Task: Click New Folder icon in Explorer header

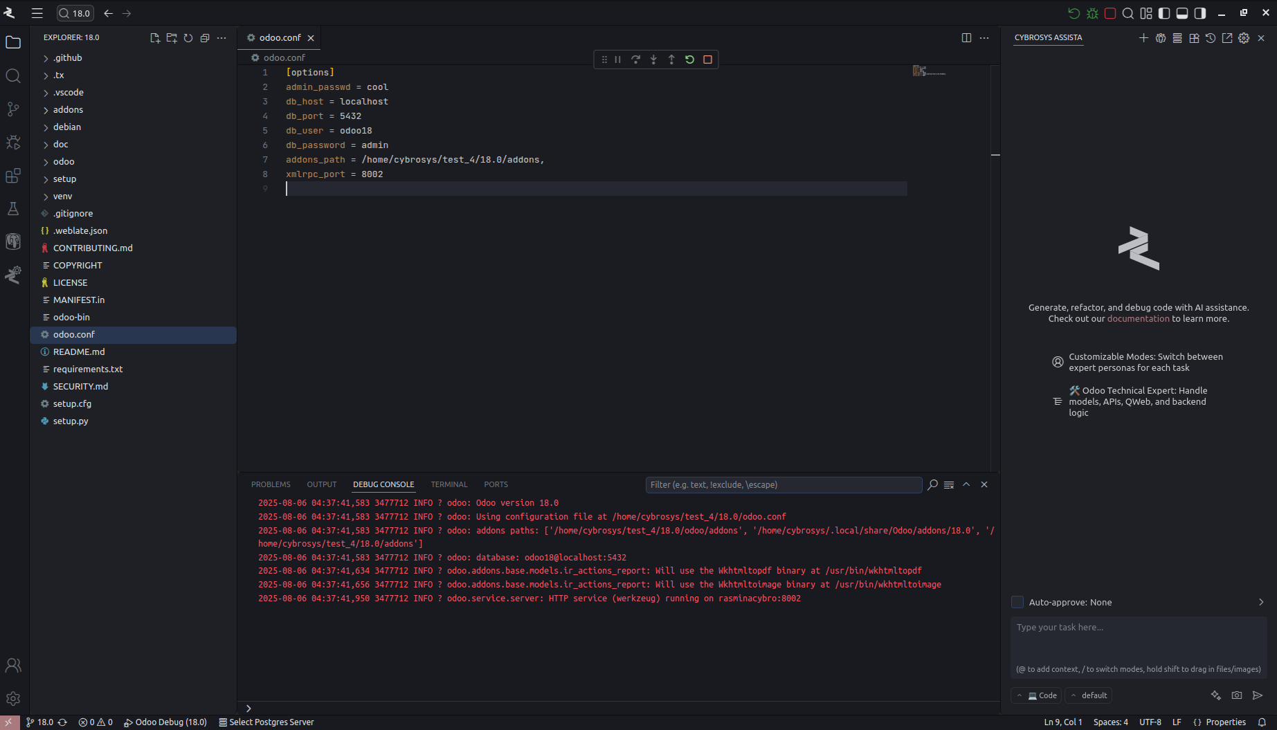Action: coord(172,38)
